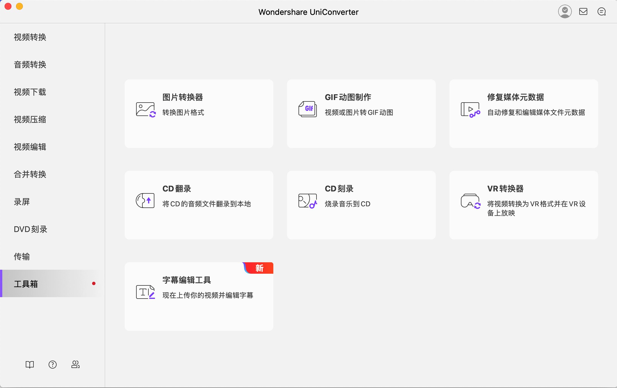Screen dimensions: 617x388
Task: Open the user guide book icon
Action: pos(29,365)
